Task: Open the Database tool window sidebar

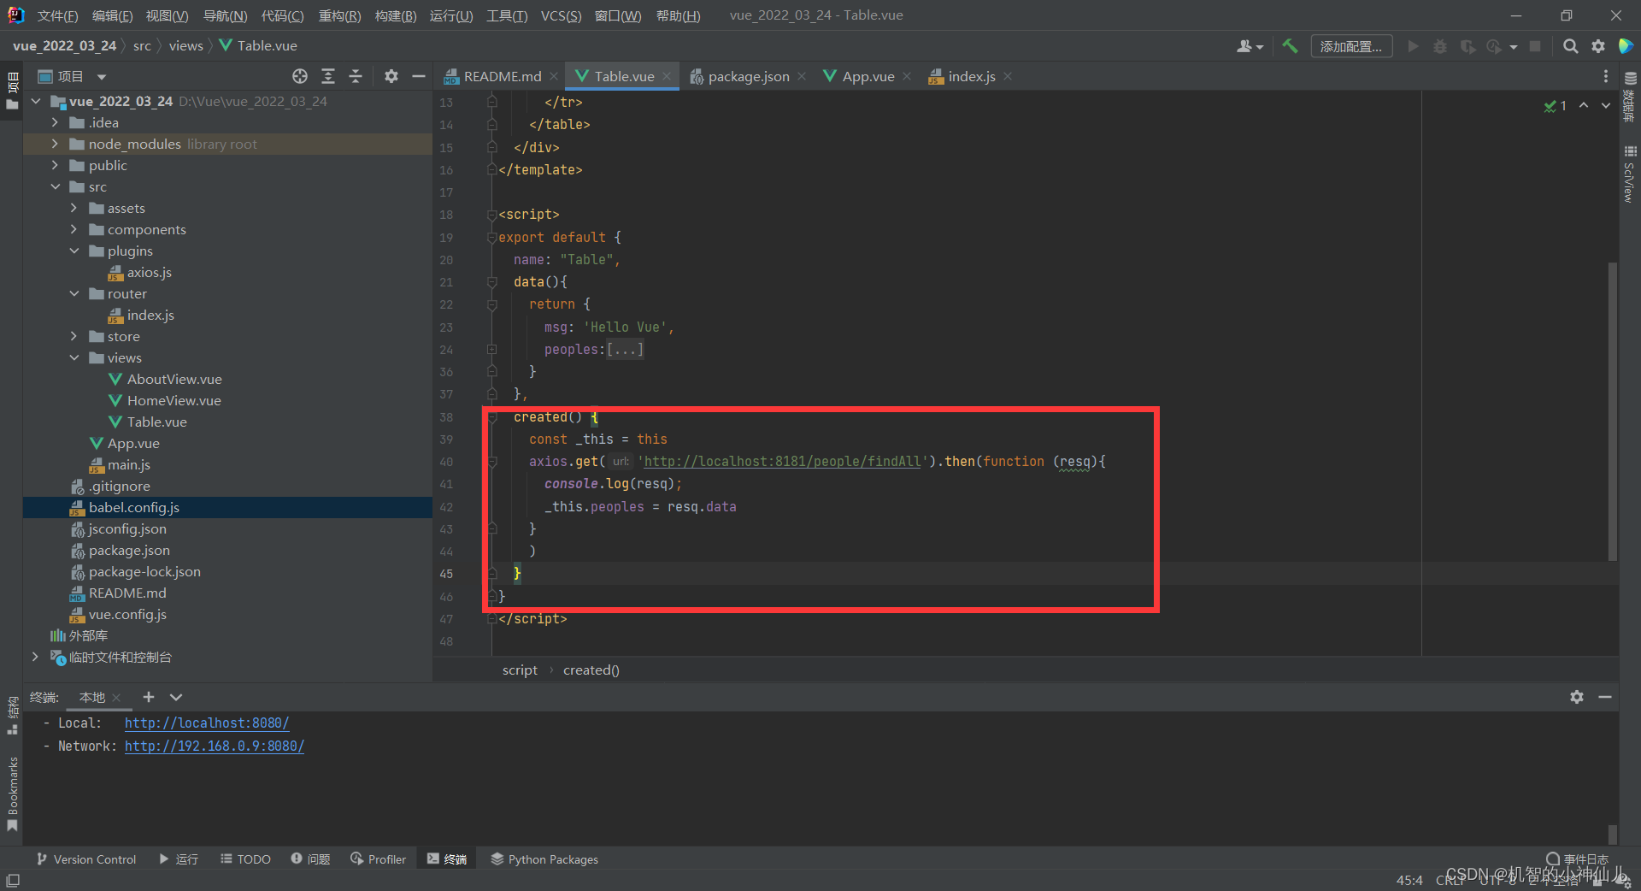Action: tap(1630, 97)
